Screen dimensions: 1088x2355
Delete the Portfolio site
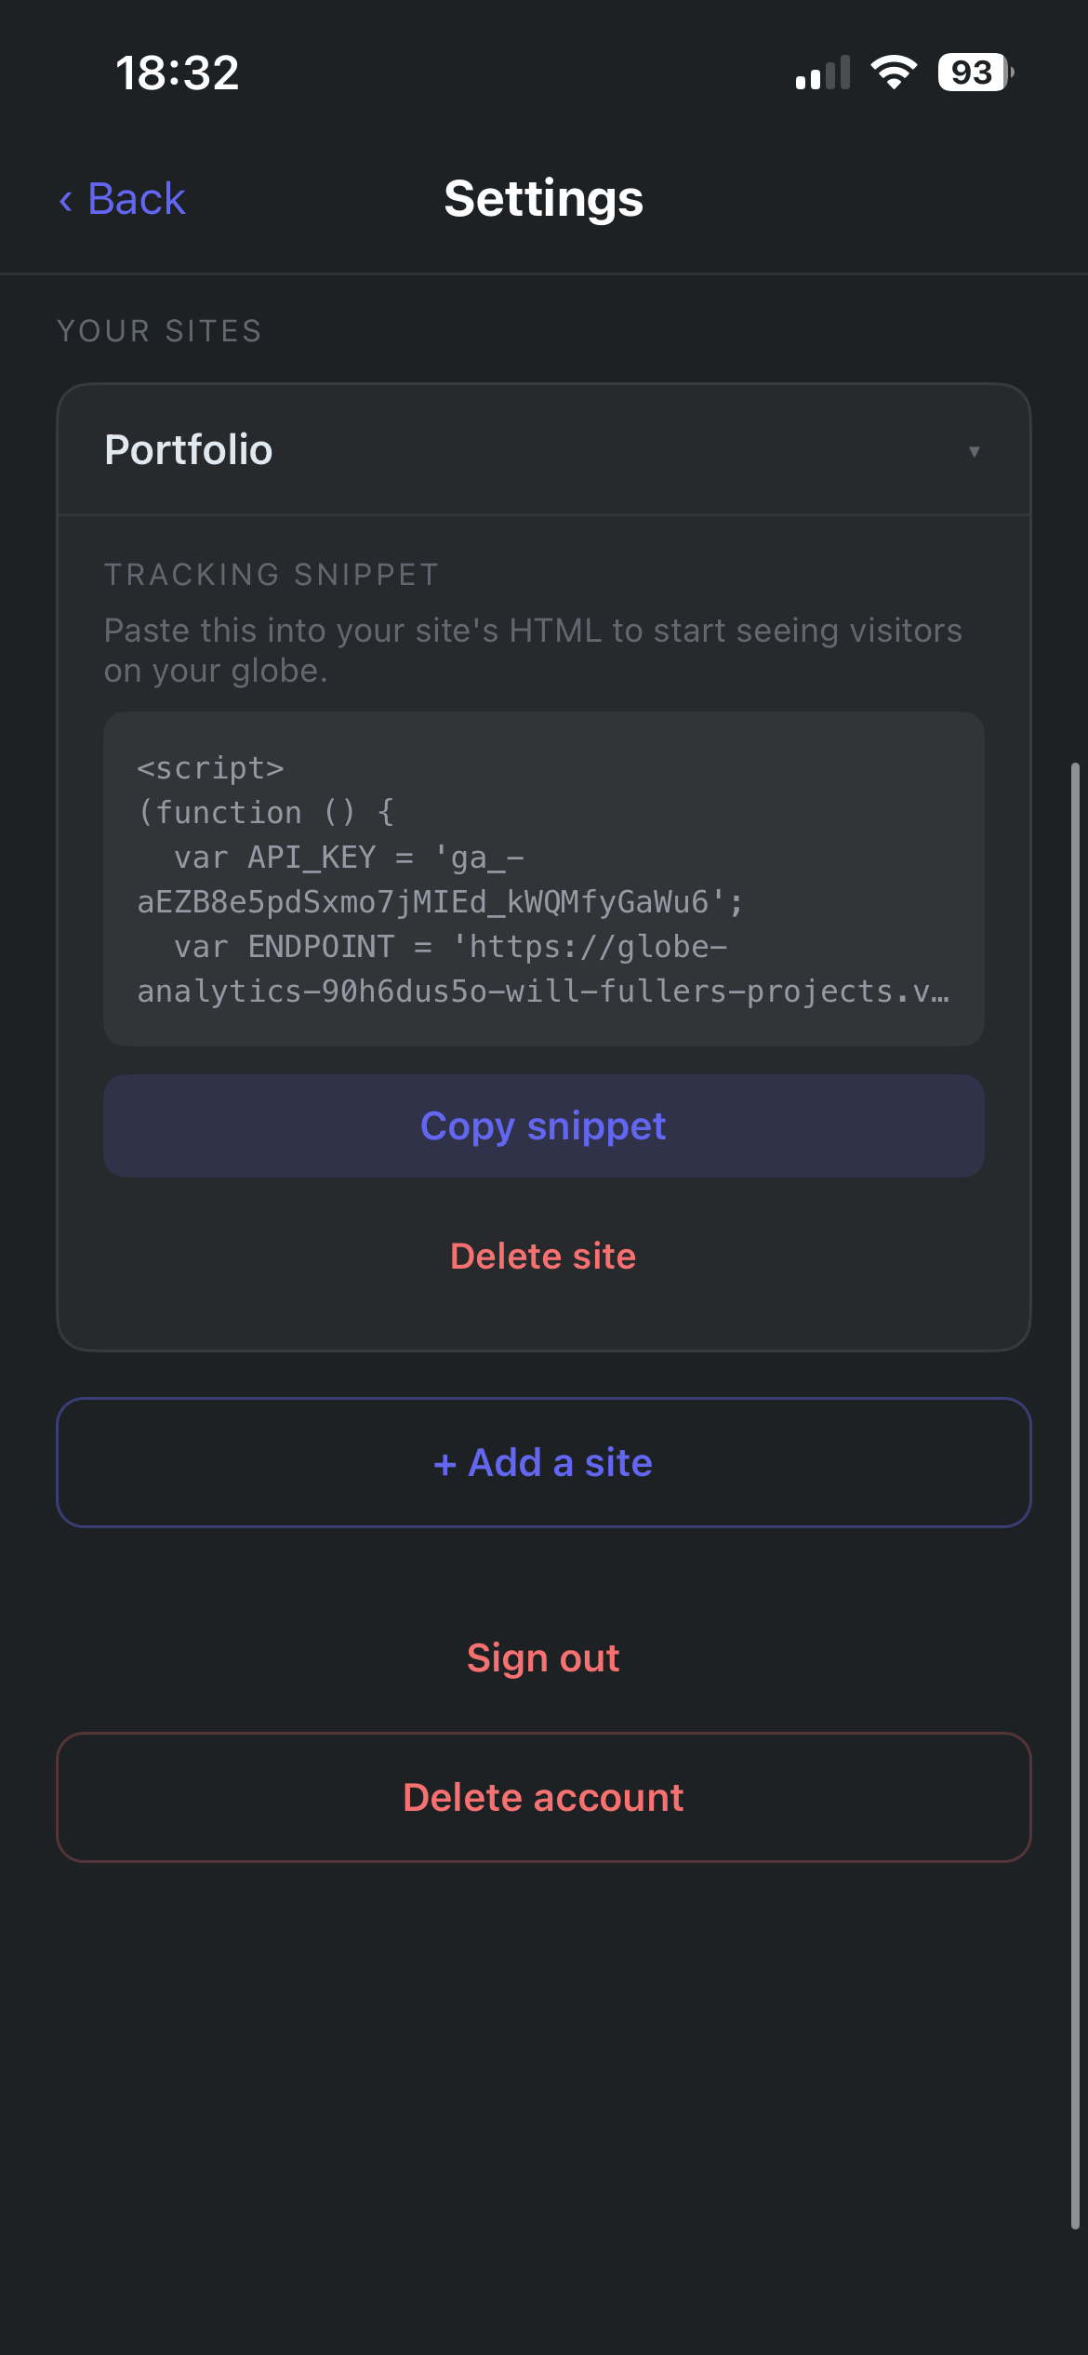tap(544, 1257)
